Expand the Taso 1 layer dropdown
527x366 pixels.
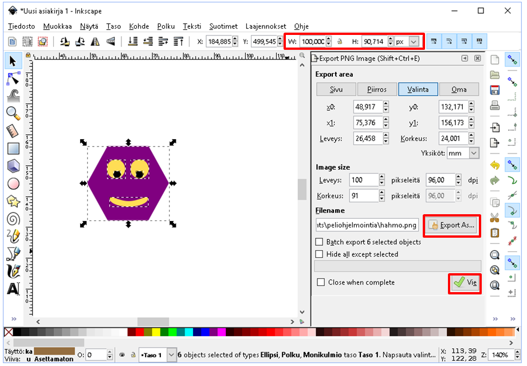[x=171, y=355]
